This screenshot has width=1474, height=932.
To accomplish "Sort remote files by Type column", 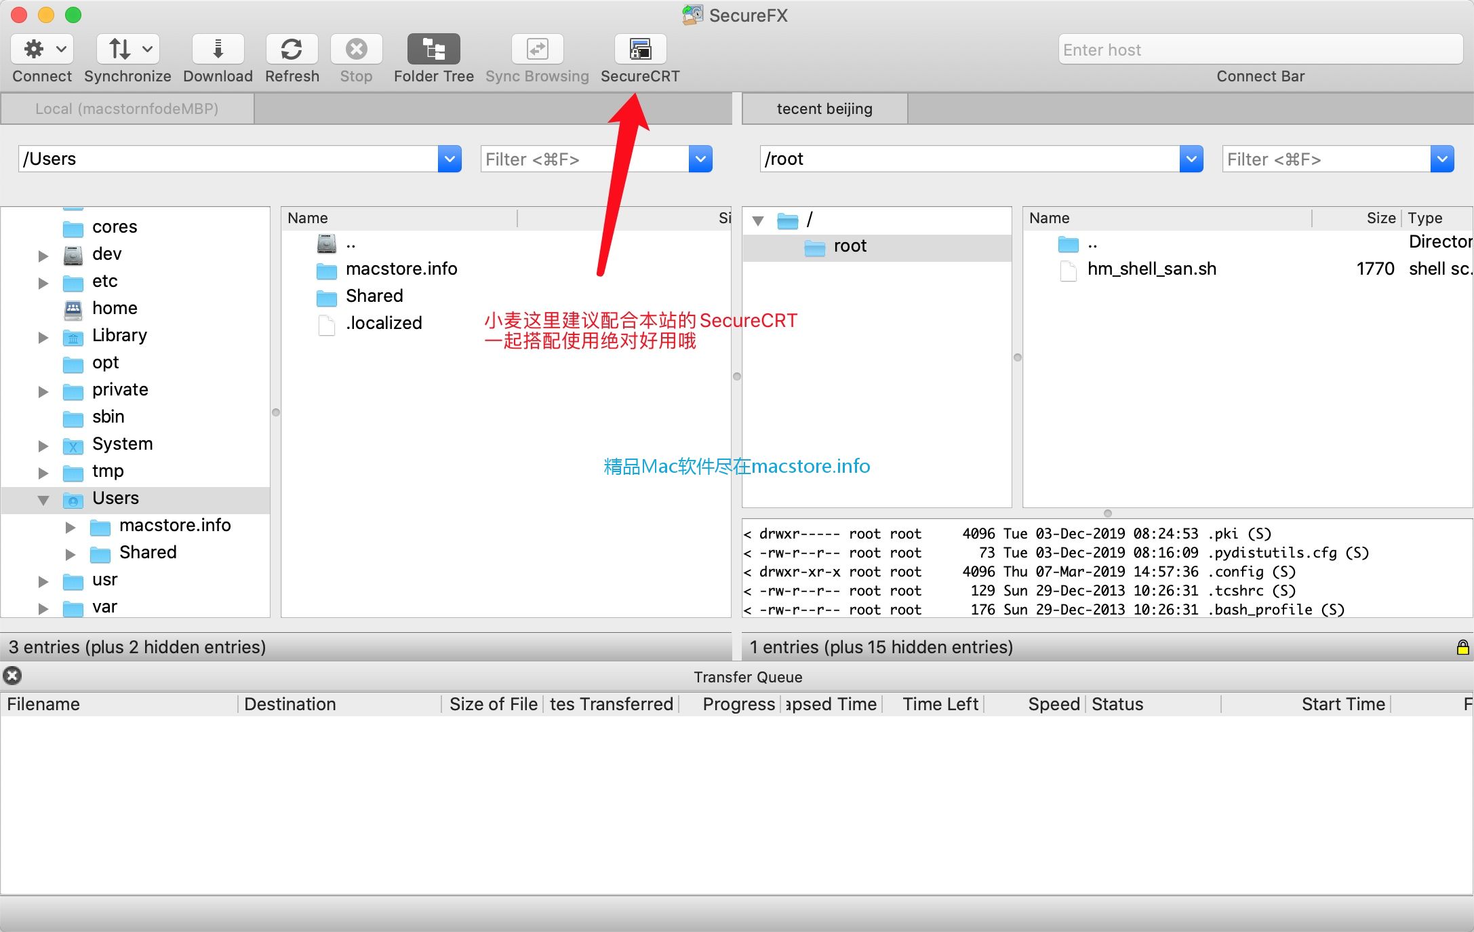I will [1437, 218].
